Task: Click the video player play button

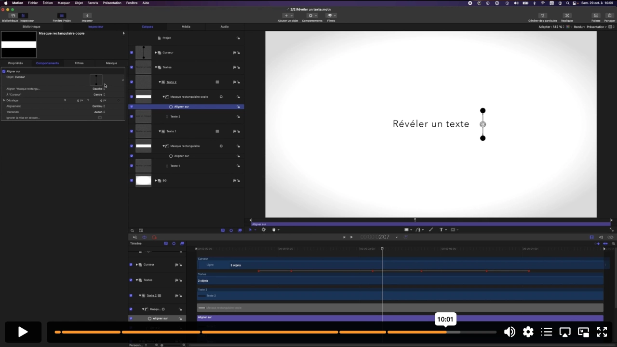Action: (x=23, y=332)
